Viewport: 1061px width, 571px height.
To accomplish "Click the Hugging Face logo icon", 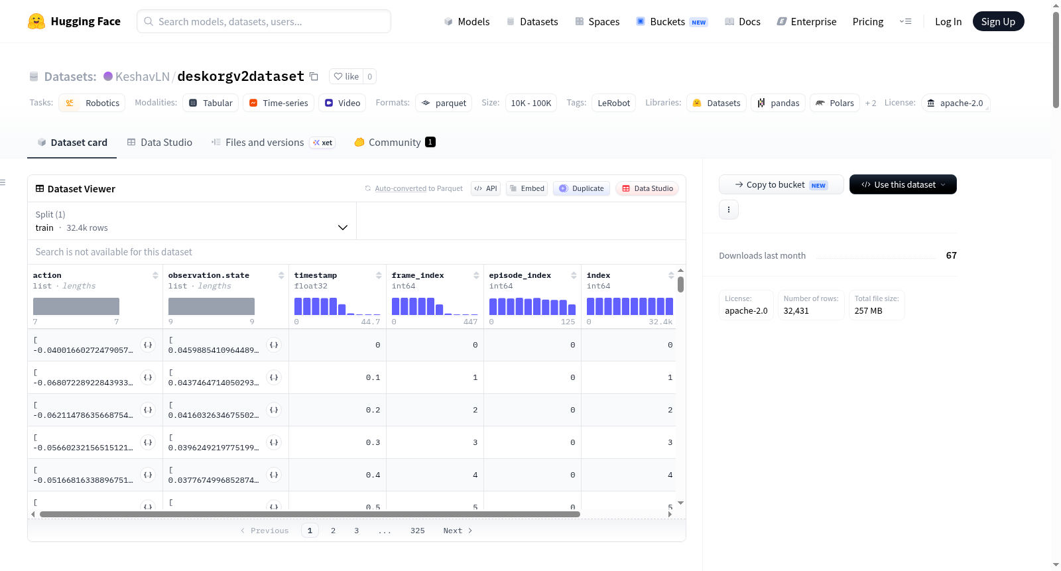I will tap(36, 21).
